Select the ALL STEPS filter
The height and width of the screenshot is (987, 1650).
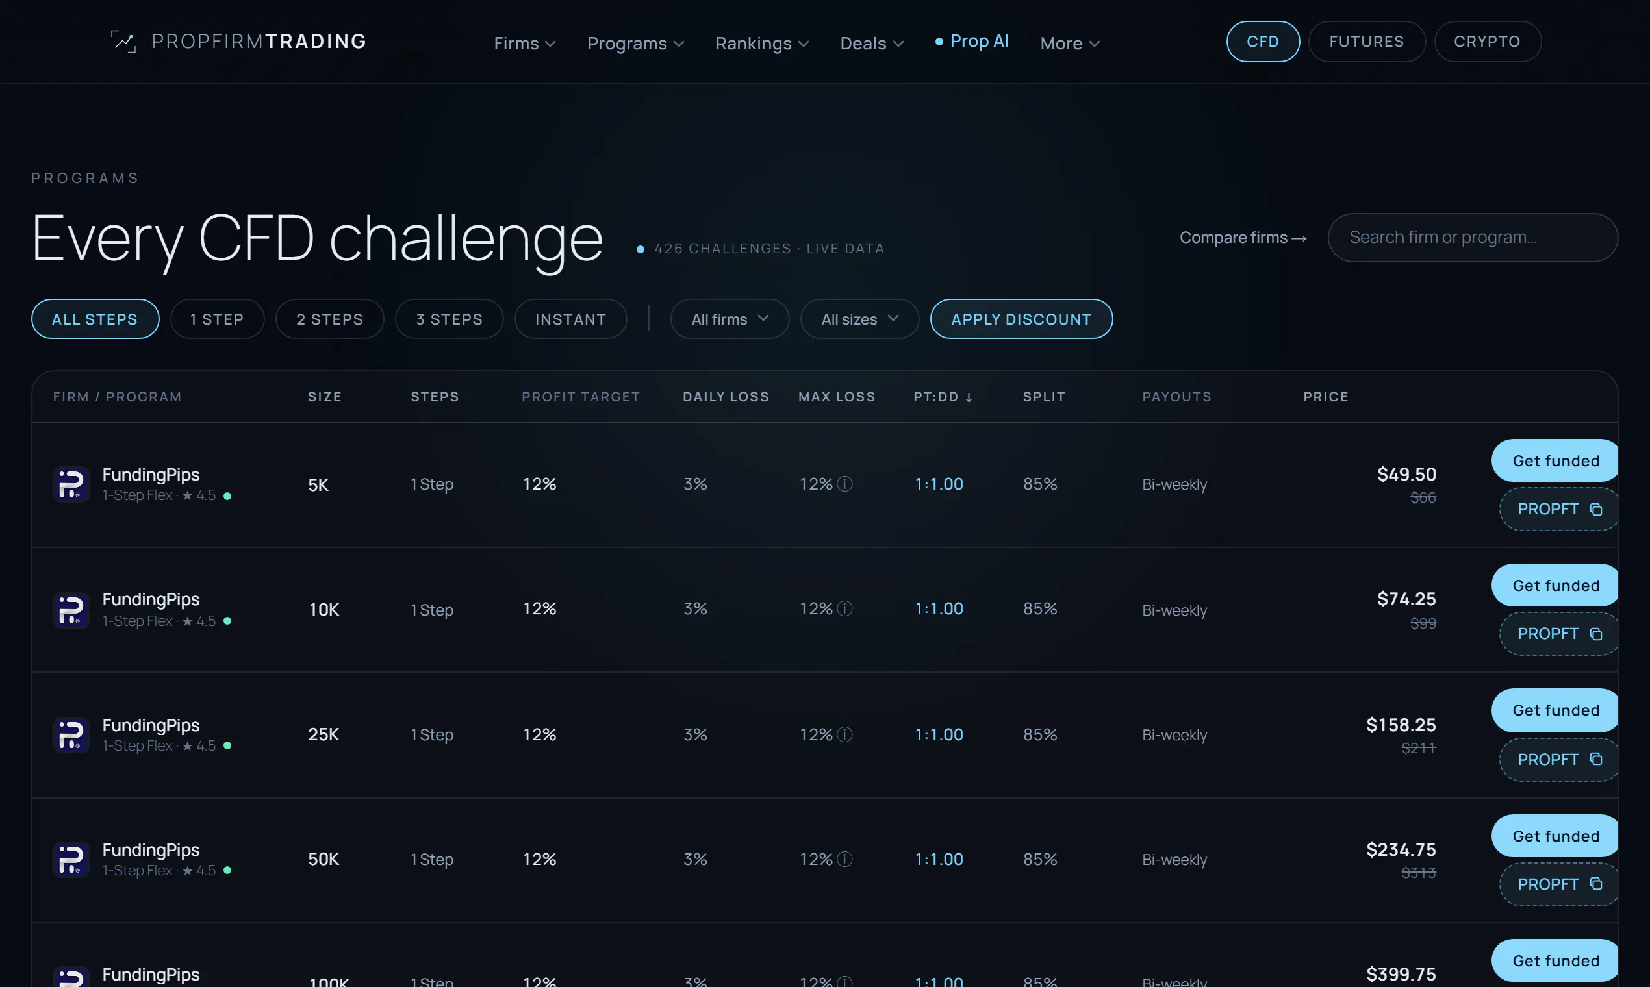95,319
